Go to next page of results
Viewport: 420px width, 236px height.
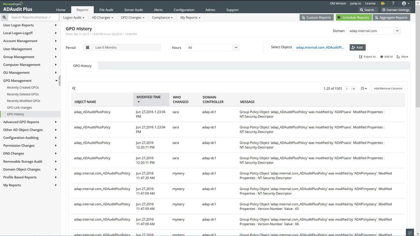[x=347, y=89]
